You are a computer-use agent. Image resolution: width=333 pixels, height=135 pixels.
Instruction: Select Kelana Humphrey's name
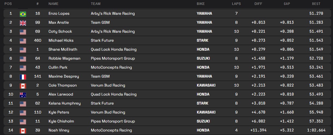[x=64, y=103]
